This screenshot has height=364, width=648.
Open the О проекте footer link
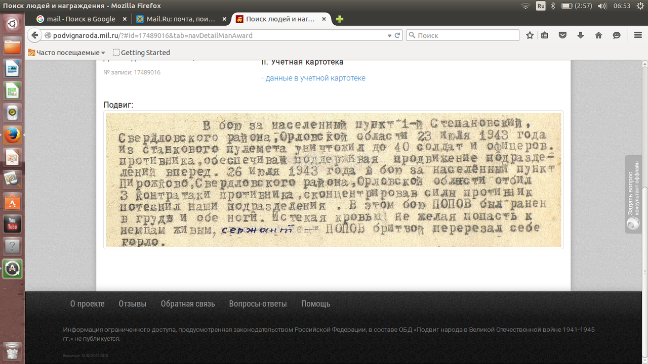[87, 304]
